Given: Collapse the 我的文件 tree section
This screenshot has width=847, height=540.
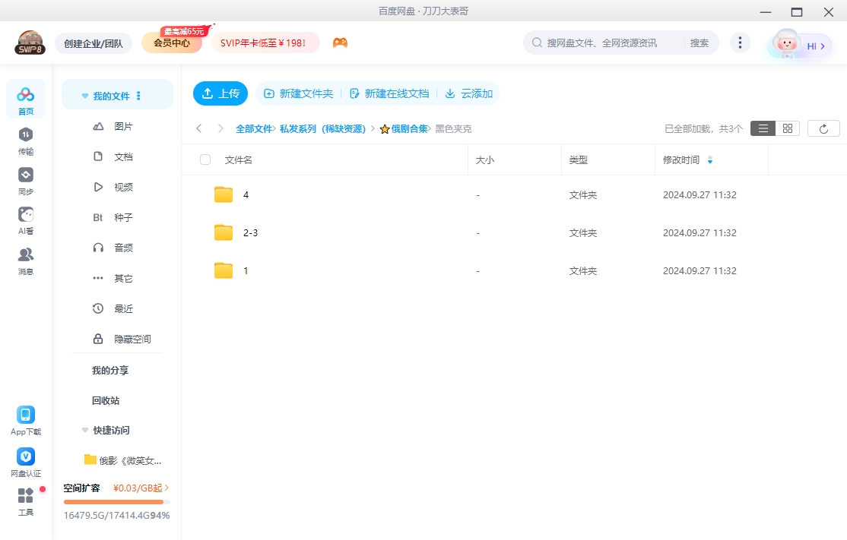Looking at the screenshot, I should 84,94.
